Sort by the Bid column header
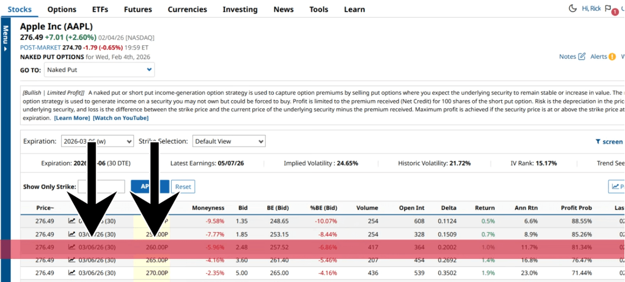Viewport: 625px width, 282px height. click(x=243, y=208)
